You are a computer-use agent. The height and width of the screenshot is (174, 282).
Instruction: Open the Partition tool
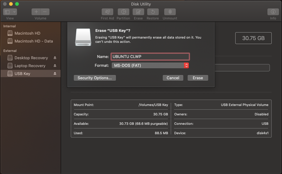coord(123,12)
